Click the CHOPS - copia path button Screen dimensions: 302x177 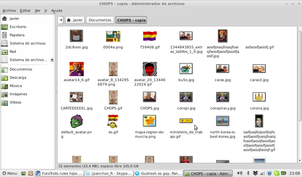[131, 20]
